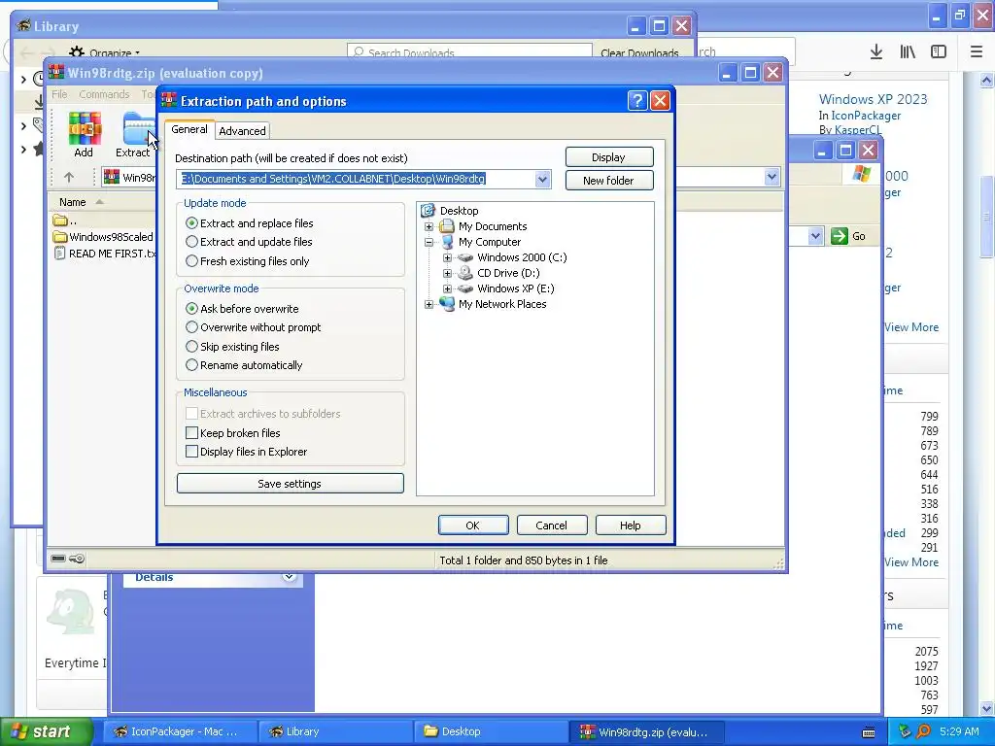The image size is (995, 746).
Task: Switch to the General tab
Action: [189, 129]
